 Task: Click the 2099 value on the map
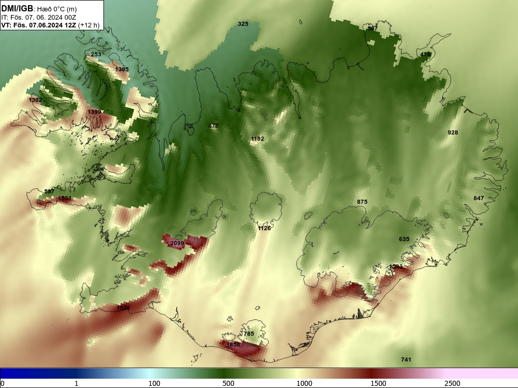pos(177,244)
